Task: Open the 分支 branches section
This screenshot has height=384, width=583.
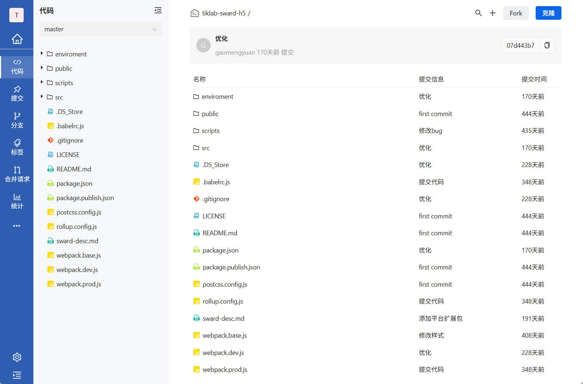Action: [x=17, y=121]
